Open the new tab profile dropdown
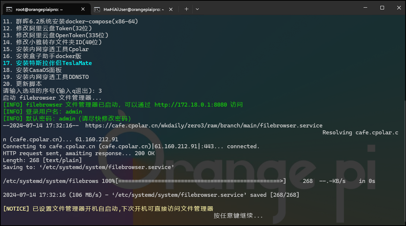Viewport: 406px width, 226px height. coord(197,9)
